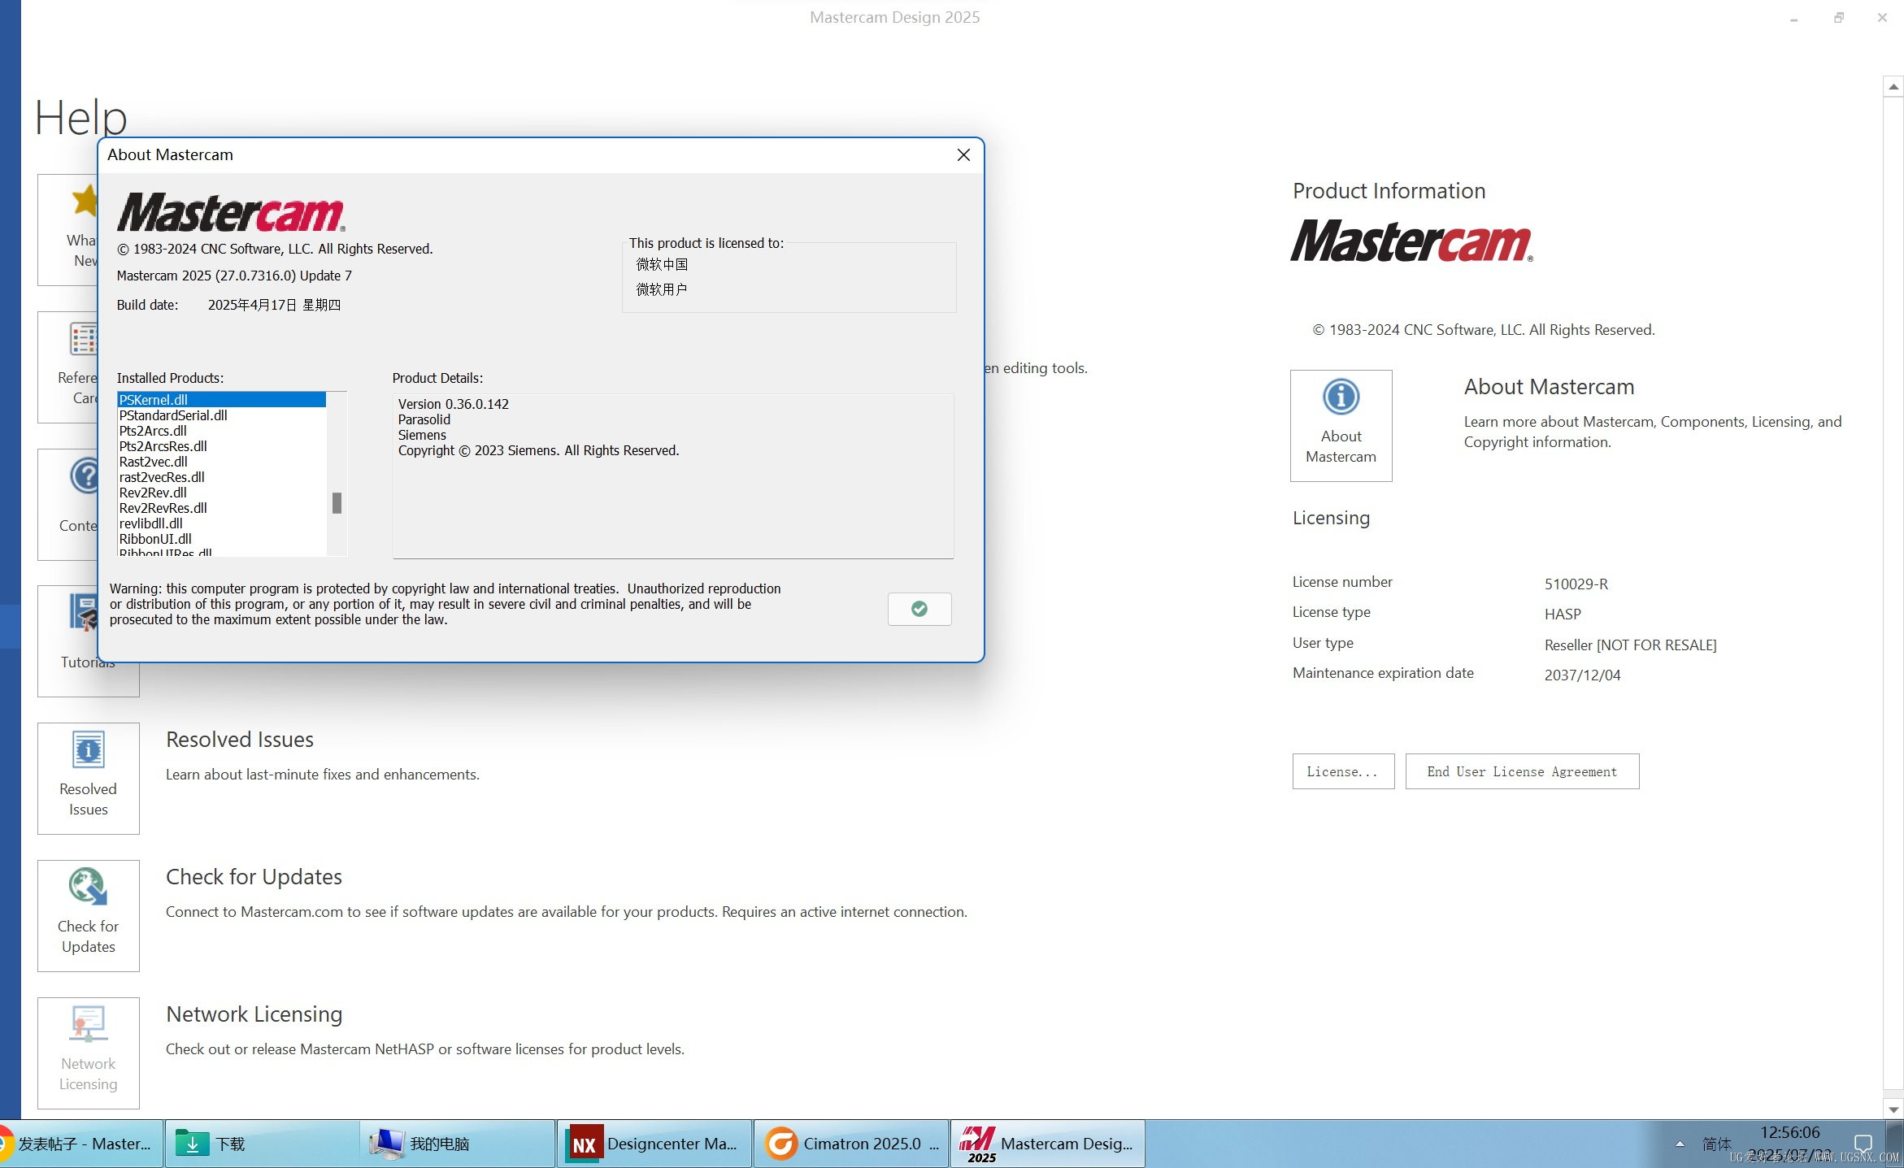Open the Resolved Issues tile
Viewport: 1904px width, 1168px height.
click(x=88, y=778)
